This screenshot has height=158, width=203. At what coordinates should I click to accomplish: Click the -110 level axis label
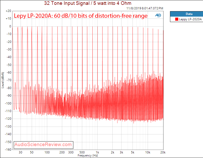coord(8,111)
